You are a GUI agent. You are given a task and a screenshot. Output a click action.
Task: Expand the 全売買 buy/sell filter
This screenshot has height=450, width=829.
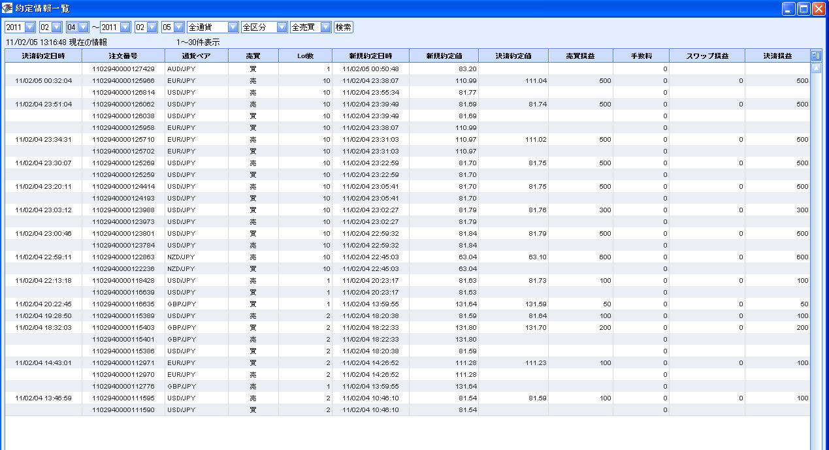pyautogui.click(x=325, y=27)
